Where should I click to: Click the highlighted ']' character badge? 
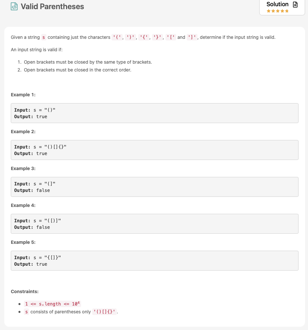click(192, 37)
